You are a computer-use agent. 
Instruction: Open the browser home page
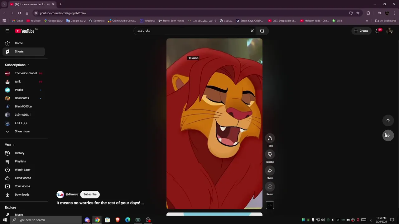(27, 13)
